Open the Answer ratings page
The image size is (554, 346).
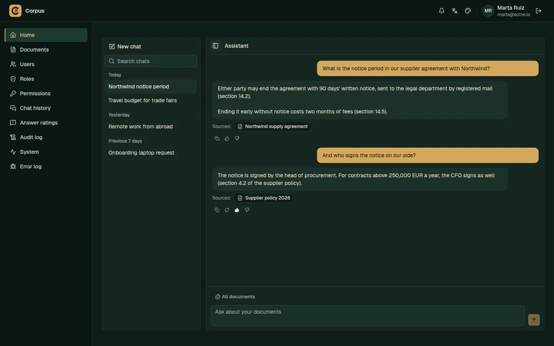pyautogui.click(x=46, y=123)
